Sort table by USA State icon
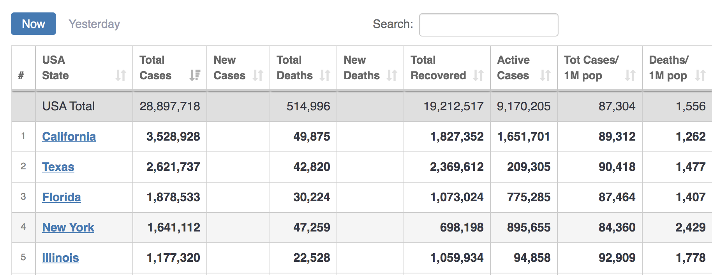 (121, 75)
